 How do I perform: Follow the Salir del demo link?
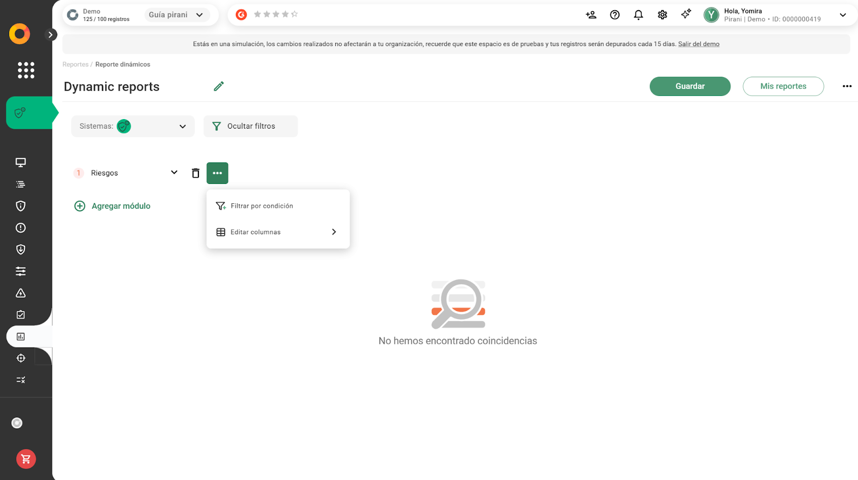pos(698,44)
